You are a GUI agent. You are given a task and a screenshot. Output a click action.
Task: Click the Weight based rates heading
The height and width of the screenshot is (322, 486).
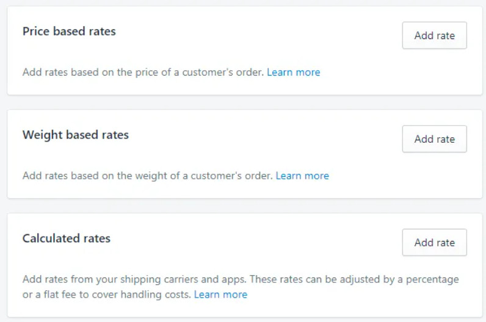coord(76,135)
